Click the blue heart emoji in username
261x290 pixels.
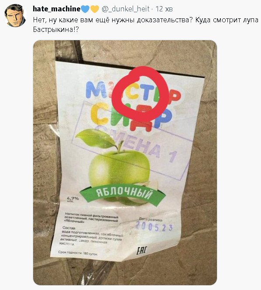point(85,9)
